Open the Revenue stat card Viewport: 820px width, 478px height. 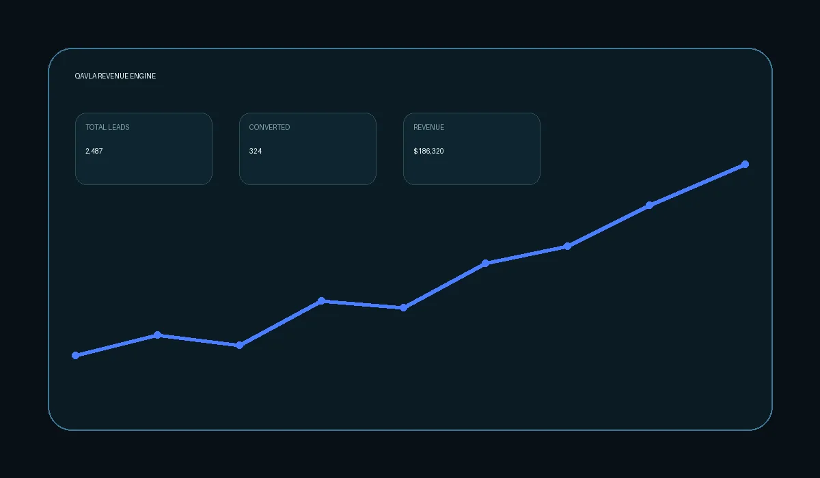471,149
